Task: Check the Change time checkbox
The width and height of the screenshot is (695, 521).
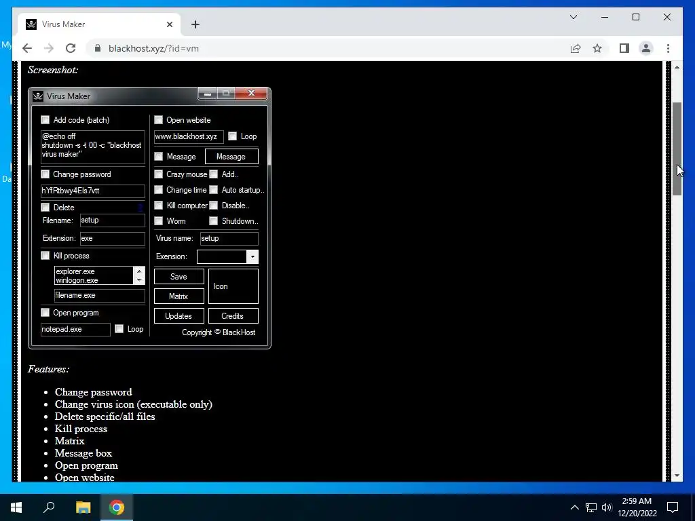Action: [x=158, y=190]
